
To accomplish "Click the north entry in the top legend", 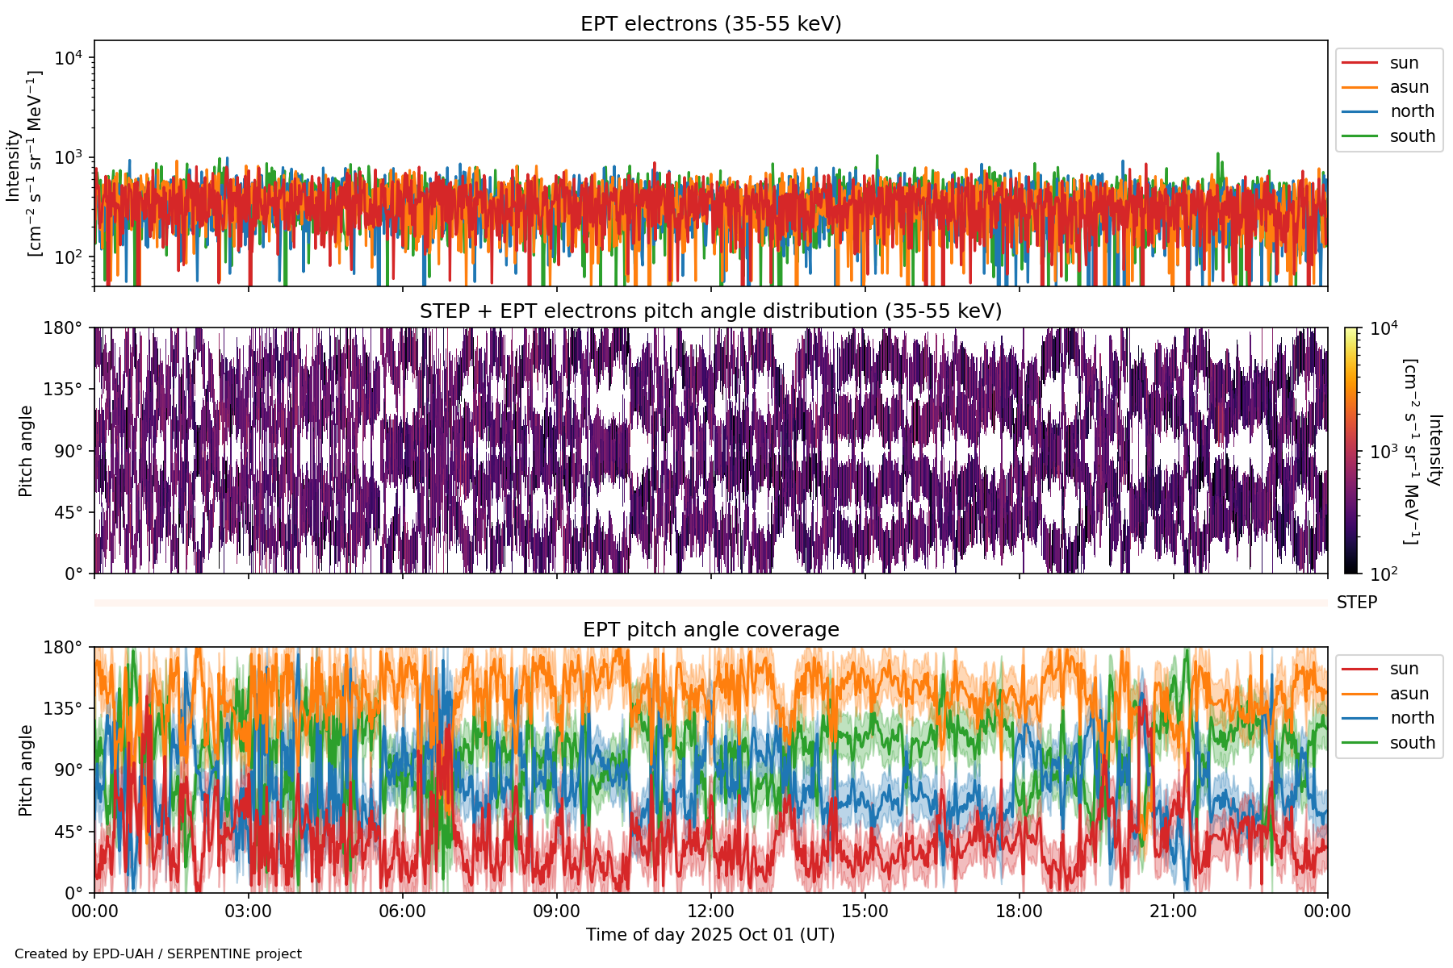I will (x=1411, y=111).
